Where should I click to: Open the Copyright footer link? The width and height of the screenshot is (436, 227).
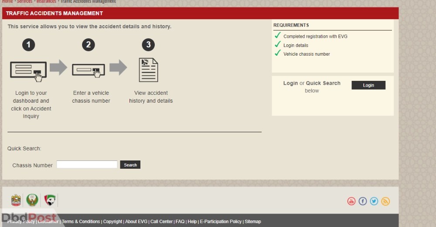pos(112,221)
